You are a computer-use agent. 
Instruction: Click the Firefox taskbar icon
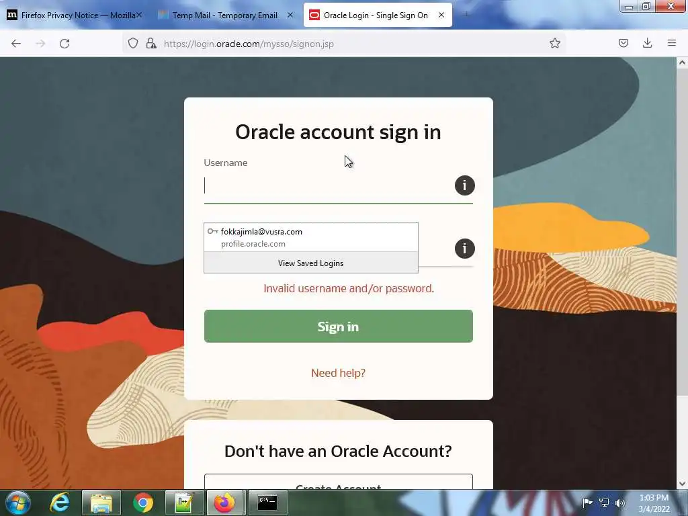point(224,503)
